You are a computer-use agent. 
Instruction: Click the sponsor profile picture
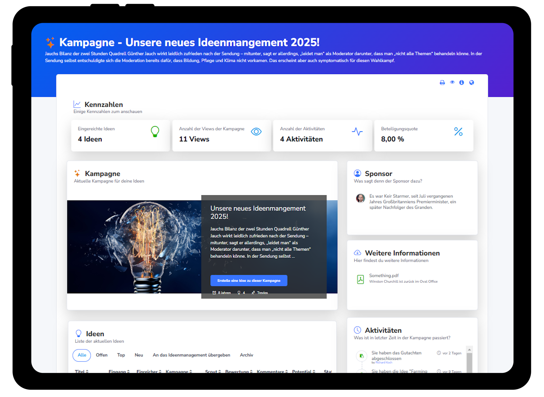coord(361,198)
